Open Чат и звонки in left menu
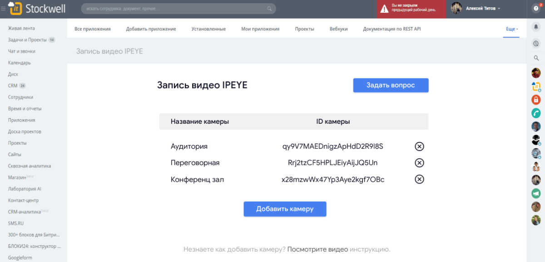 [x=21, y=51]
